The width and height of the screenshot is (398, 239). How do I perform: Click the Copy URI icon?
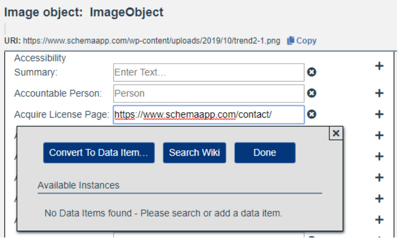[291, 41]
